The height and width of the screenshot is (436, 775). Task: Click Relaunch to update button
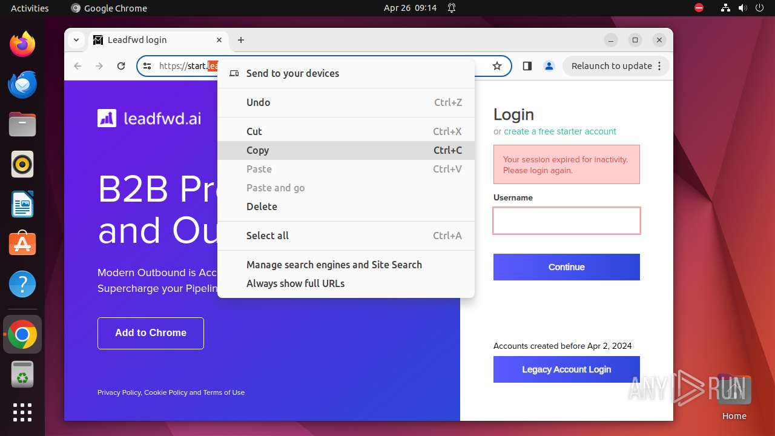(x=616, y=66)
